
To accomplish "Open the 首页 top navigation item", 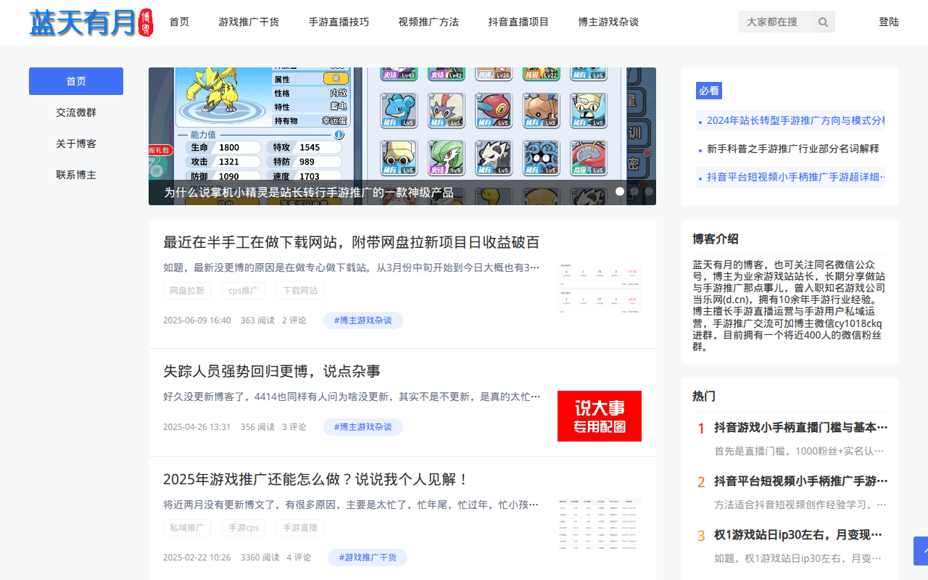I will (x=179, y=22).
